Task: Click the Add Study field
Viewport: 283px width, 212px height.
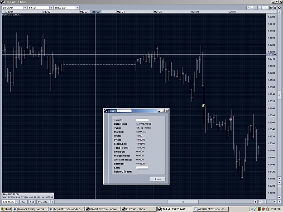Action: (9, 202)
